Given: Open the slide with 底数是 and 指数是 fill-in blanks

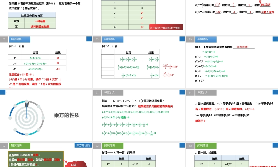Looking at the screenshot, I should coord(232,17).
